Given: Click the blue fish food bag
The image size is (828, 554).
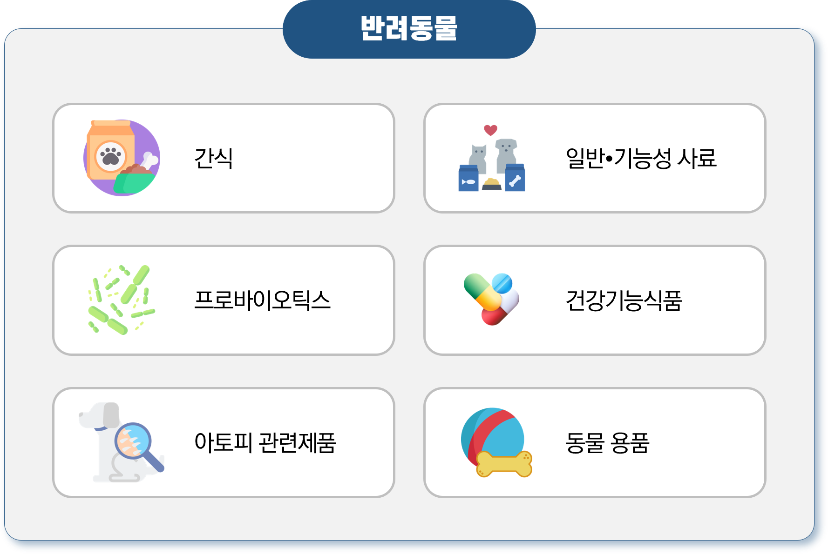Looking at the screenshot, I should click(x=468, y=178).
